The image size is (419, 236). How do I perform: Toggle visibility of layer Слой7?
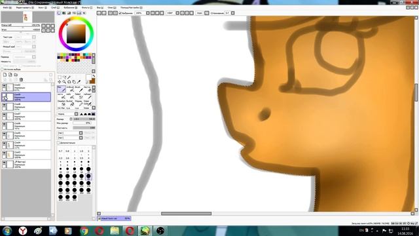(x=4, y=115)
